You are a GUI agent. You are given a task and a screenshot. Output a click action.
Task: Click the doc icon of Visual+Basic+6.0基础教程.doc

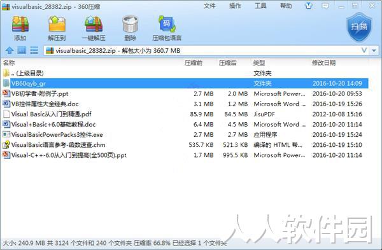6,124
